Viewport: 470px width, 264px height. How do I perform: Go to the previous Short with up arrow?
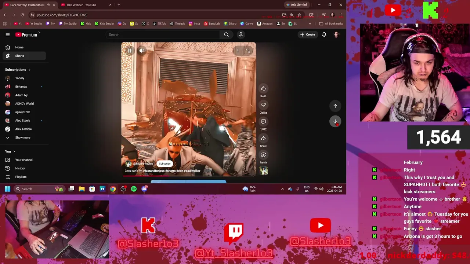click(x=335, y=106)
